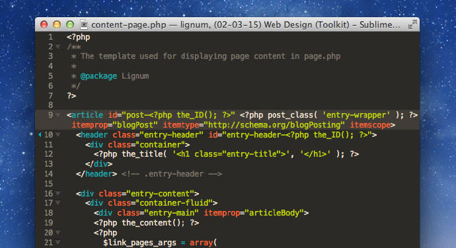Click the 'entry-wrapper' string on line 9

(356, 115)
